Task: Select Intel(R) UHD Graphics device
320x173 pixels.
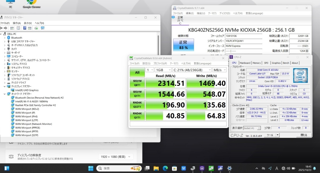Action: click(x=27, y=90)
